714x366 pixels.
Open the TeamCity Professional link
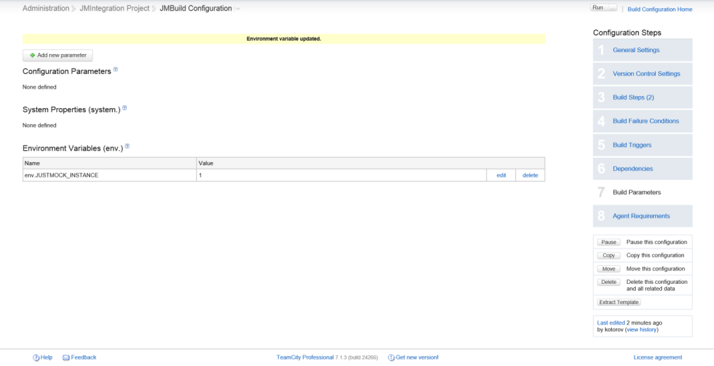pyautogui.click(x=305, y=358)
